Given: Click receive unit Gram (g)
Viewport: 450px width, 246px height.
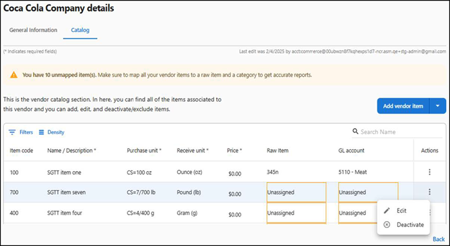Looking at the screenshot, I should coord(187,213).
